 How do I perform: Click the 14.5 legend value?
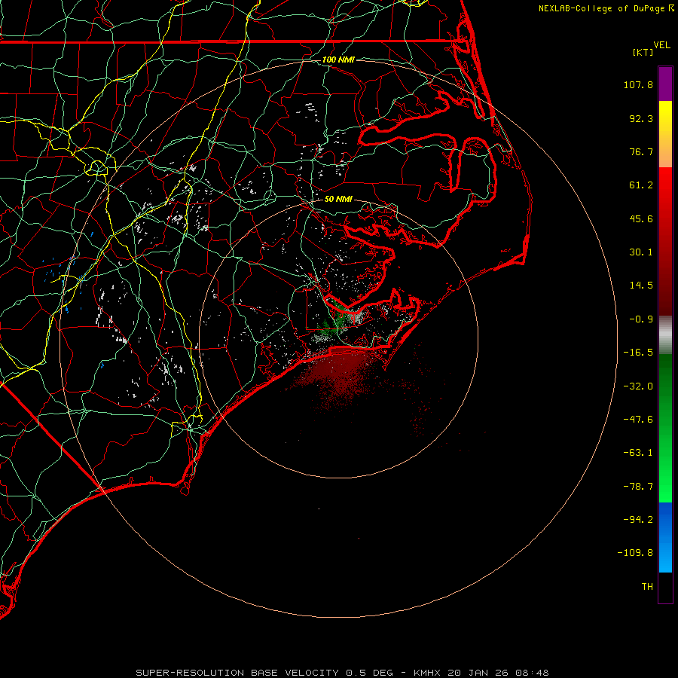pos(641,286)
